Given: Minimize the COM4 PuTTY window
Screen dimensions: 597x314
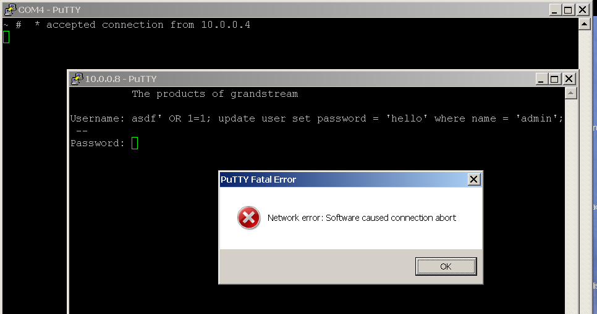Looking at the screenshot, I should pos(554,9).
